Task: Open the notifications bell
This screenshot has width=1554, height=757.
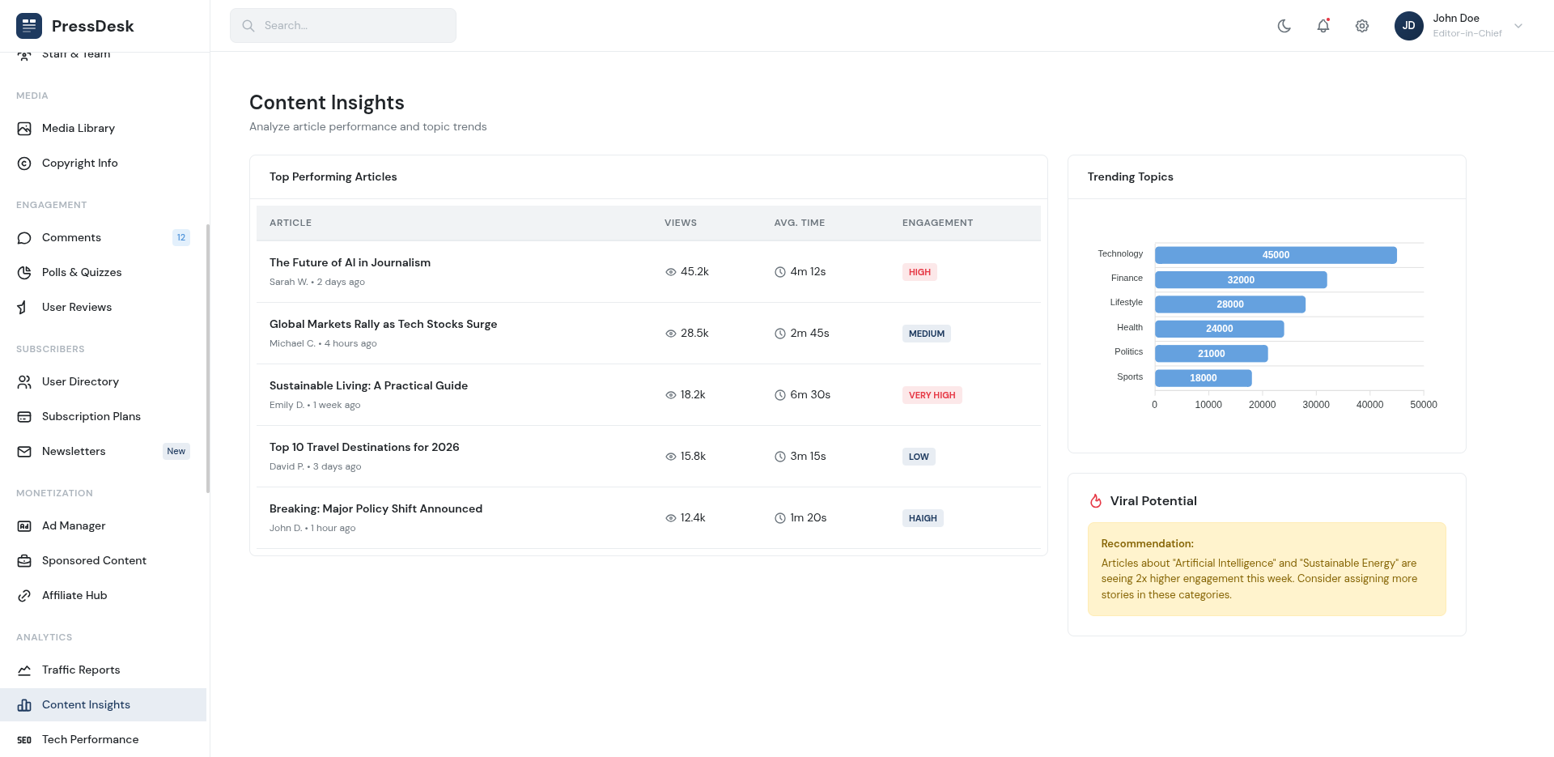Action: click(1323, 26)
